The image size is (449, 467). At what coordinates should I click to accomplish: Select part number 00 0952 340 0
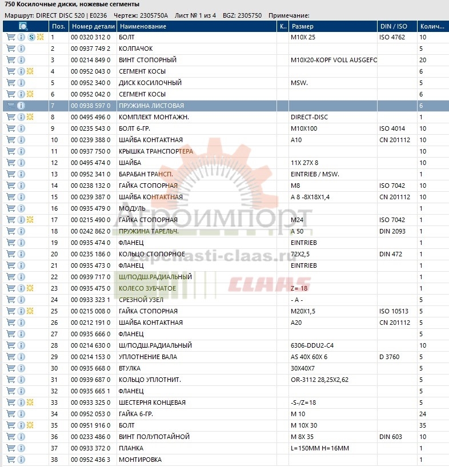(x=91, y=83)
